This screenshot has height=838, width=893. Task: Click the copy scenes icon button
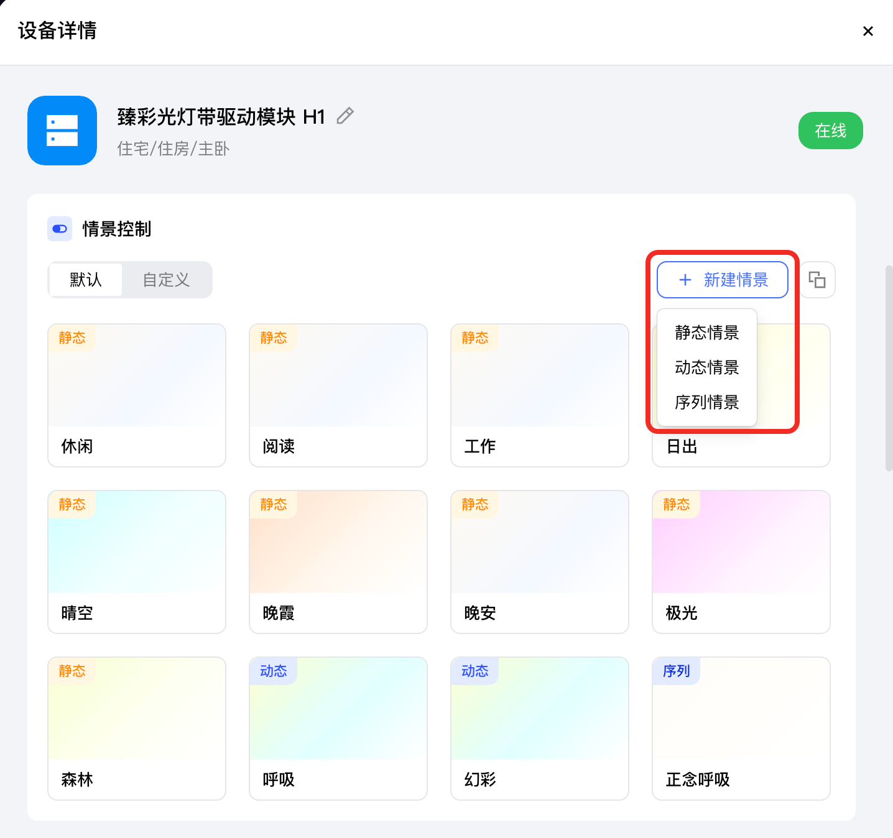[x=817, y=280]
